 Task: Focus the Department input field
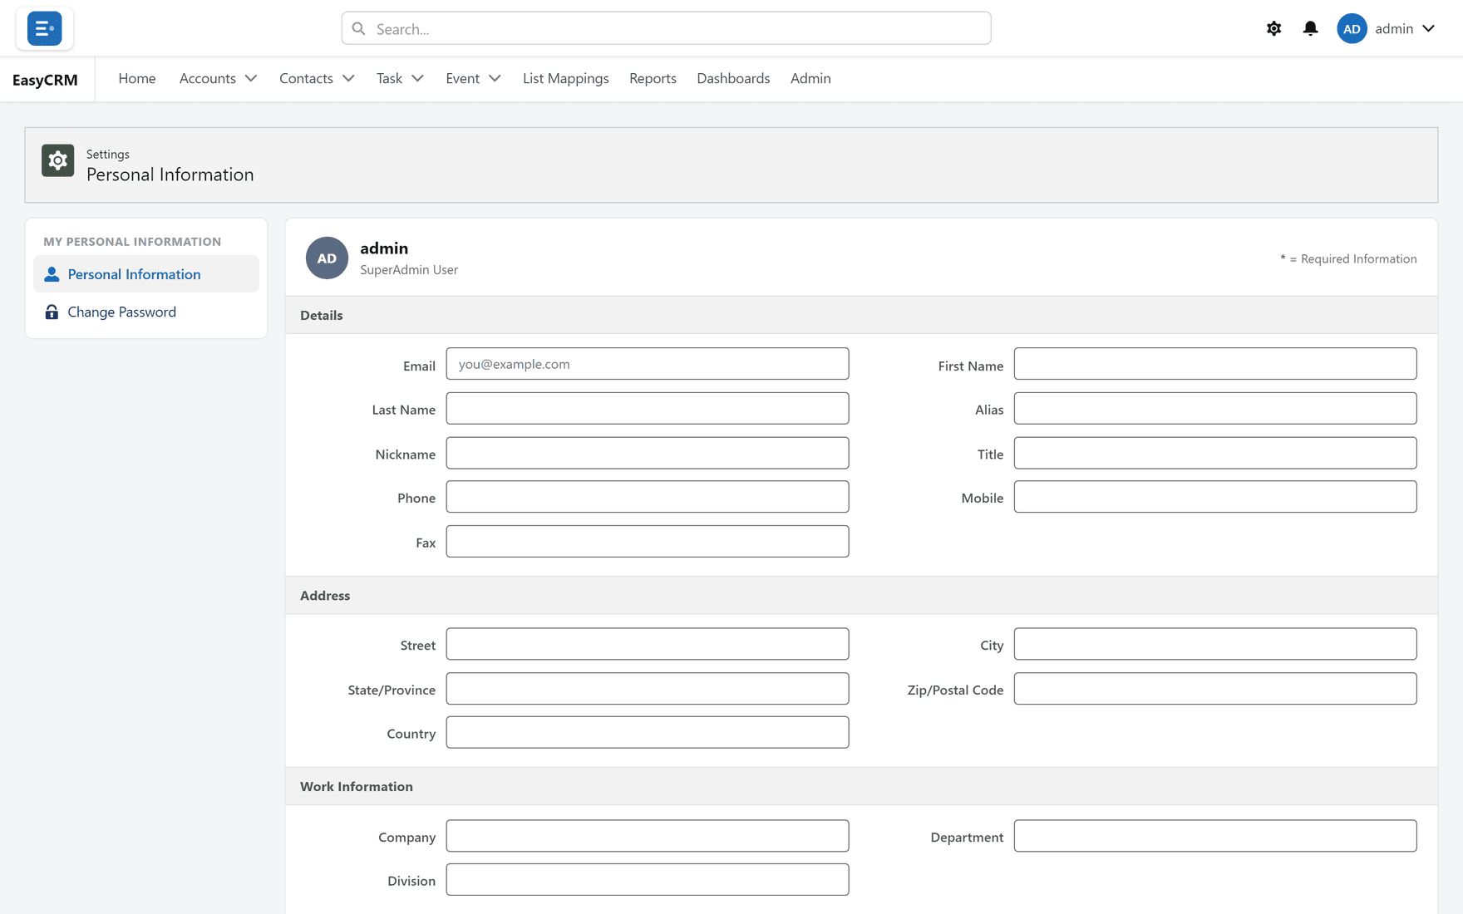pos(1215,836)
